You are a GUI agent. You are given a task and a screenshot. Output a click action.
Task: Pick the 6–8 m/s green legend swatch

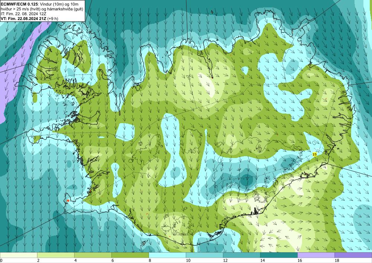pyautogui.click(x=130, y=255)
